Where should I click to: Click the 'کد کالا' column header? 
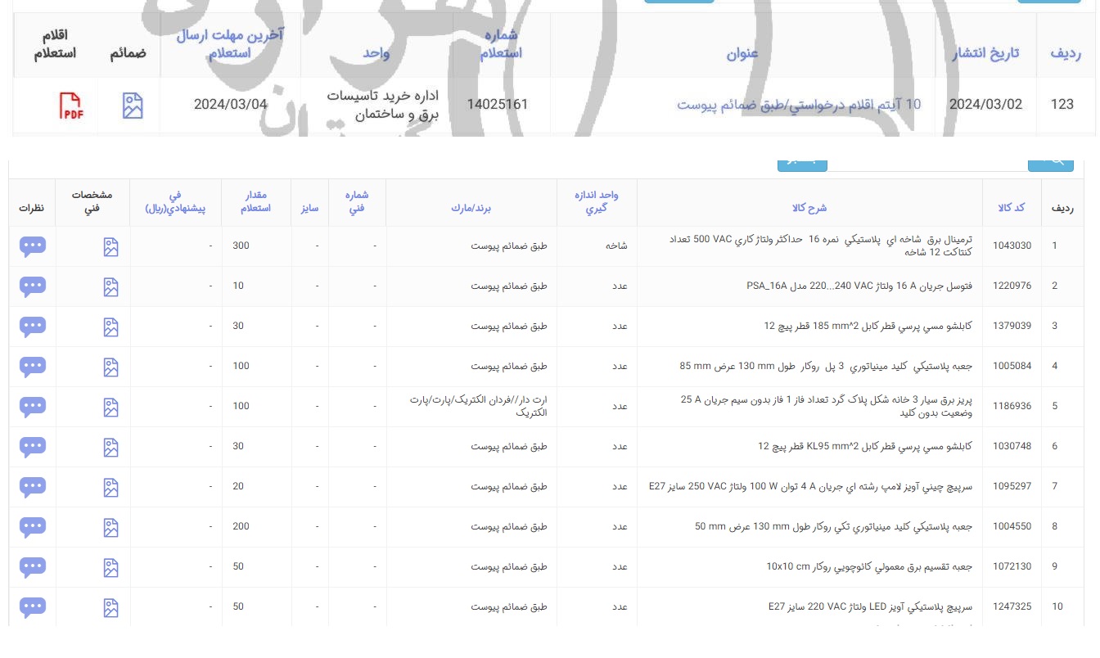[1012, 208]
